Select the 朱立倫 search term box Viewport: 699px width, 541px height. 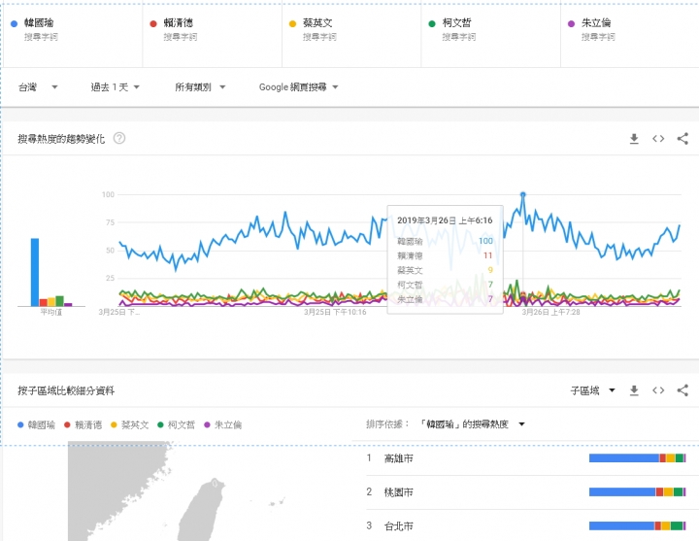point(629,36)
